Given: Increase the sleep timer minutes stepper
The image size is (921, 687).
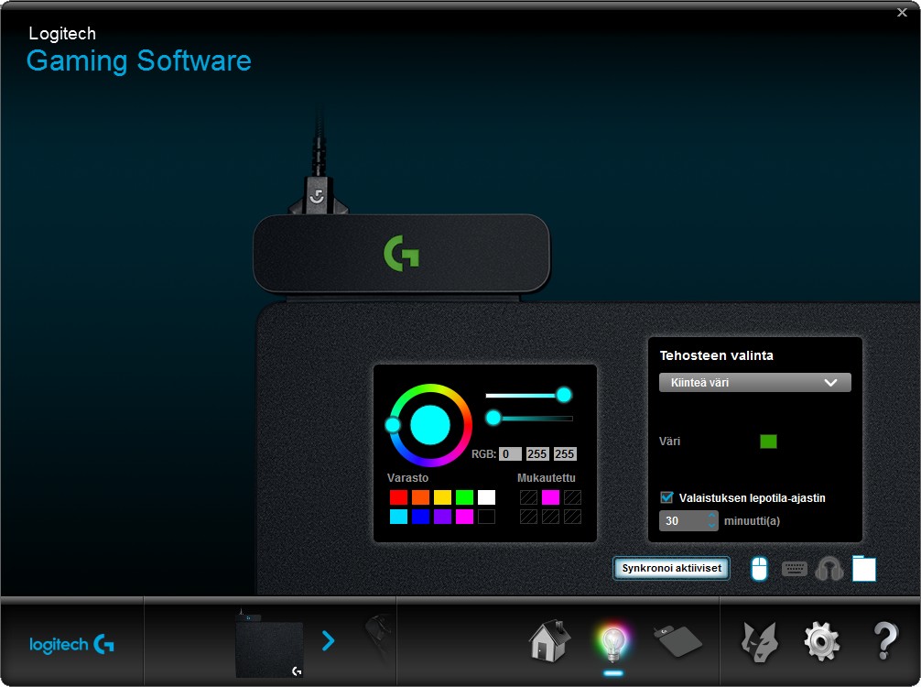Looking at the screenshot, I should coord(712,516).
